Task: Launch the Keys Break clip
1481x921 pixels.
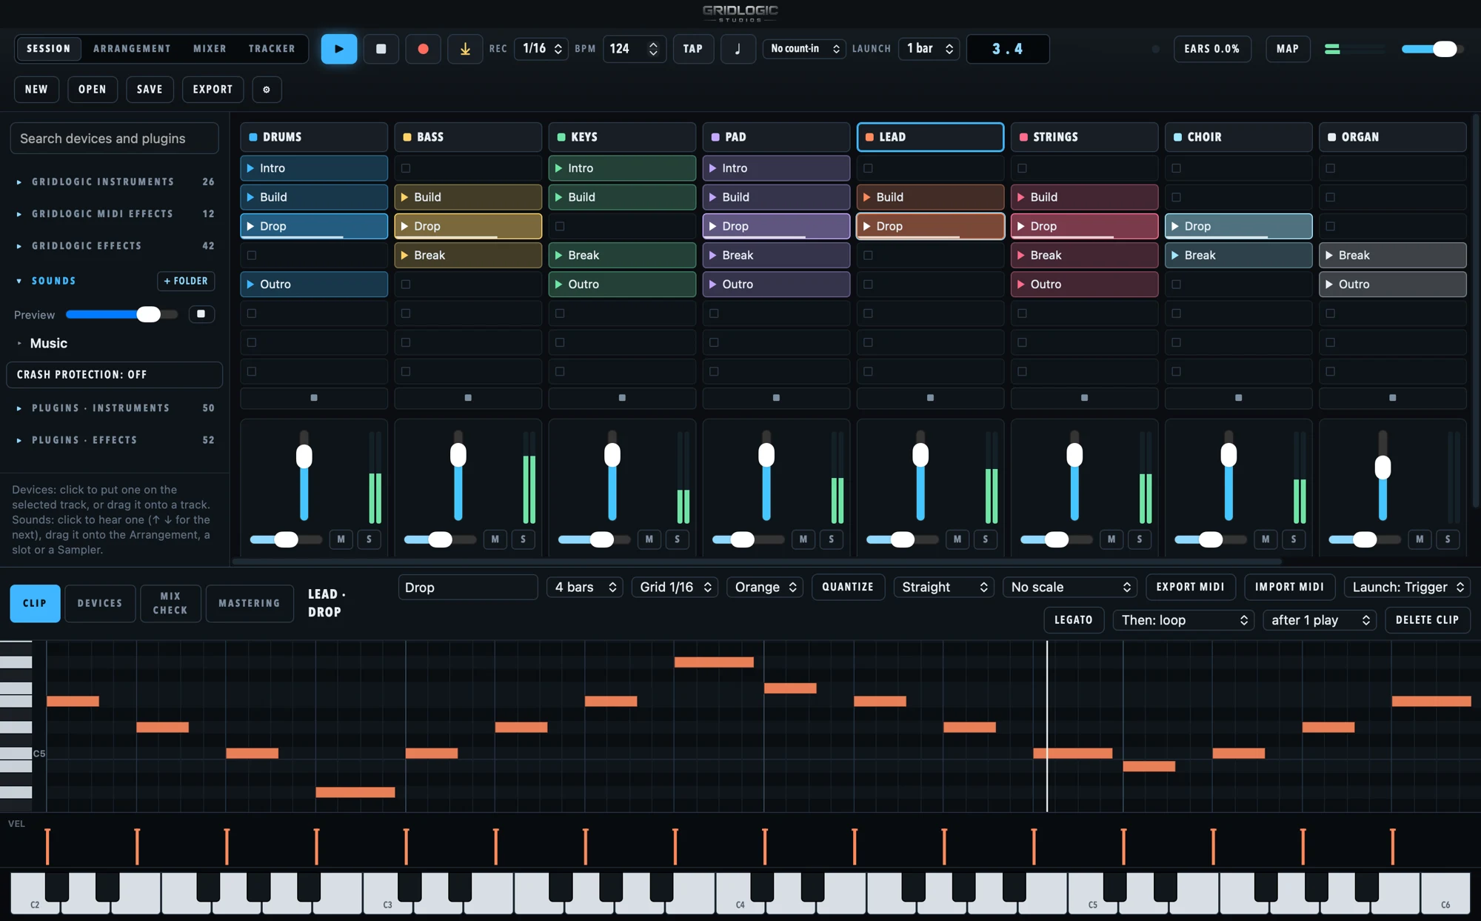Action: pos(622,255)
